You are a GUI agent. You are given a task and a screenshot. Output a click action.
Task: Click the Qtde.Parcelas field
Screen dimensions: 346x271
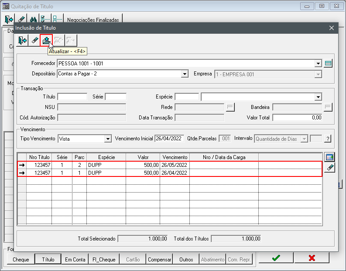pos(225,139)
